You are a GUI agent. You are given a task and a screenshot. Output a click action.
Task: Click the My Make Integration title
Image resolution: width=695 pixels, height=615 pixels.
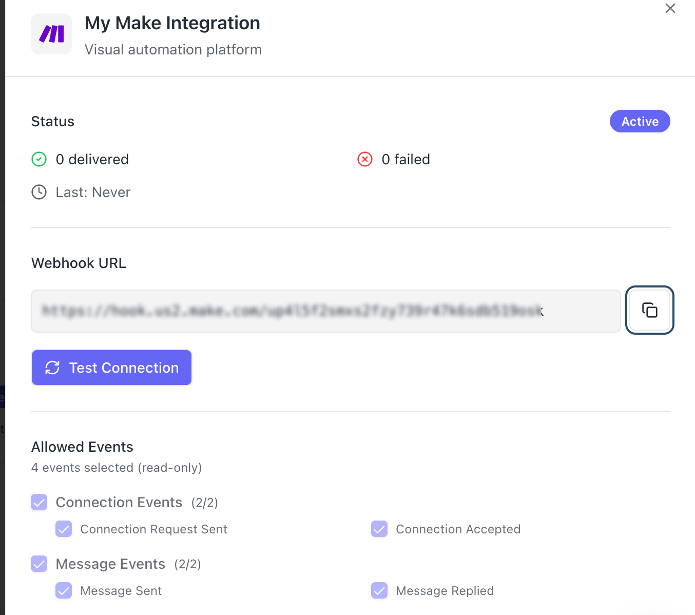pyautogui.click(x=172, y=23)
